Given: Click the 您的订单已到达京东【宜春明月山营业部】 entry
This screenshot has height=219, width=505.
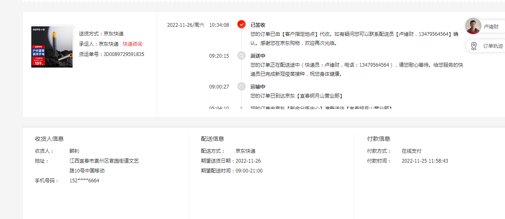Looking at the screenshot, I should [x=297, y=96].
